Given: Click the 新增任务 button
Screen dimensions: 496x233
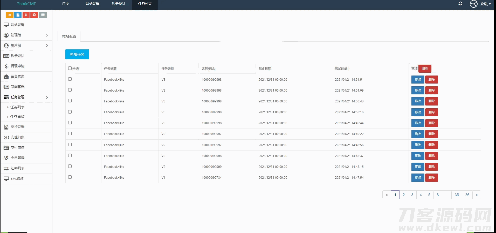Looking at the screenshot, I should pos(77,54).
